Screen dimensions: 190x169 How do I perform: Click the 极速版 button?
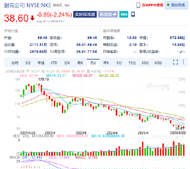tap(108, 14)
